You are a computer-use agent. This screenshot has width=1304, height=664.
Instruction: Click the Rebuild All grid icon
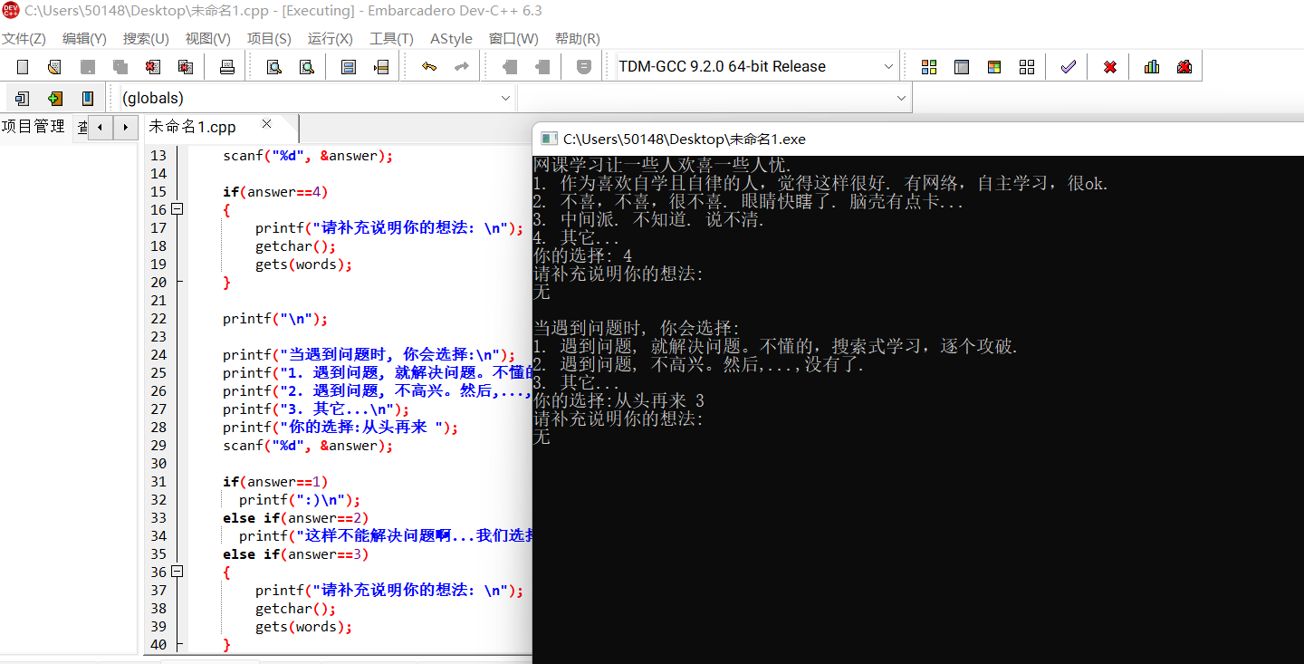pyautogui.click(x=1027, y=67)
